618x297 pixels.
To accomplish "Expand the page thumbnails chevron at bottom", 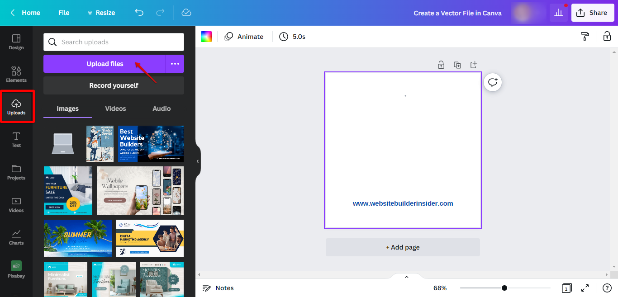I will tap(406, 277).
